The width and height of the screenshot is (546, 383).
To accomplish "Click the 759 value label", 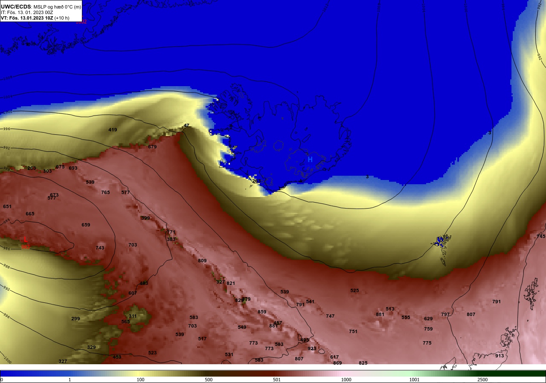I will coord(428,329).
